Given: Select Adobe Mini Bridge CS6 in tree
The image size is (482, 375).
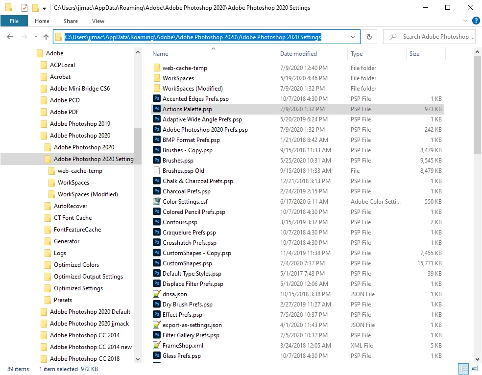Looking at the screenshot, I should point(80,89).
